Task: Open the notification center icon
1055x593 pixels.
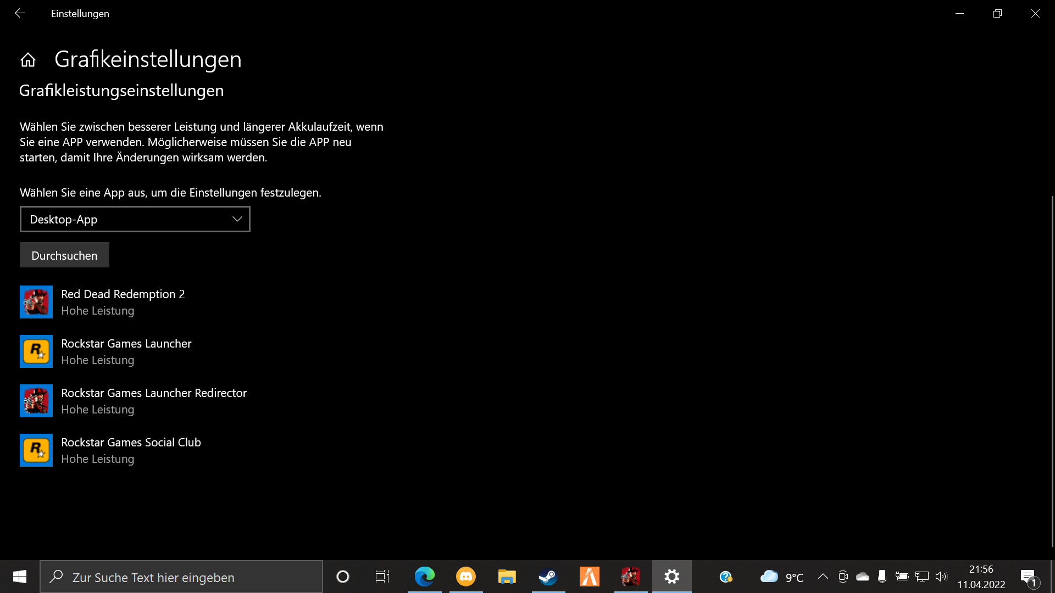Action: [1029, 577]
